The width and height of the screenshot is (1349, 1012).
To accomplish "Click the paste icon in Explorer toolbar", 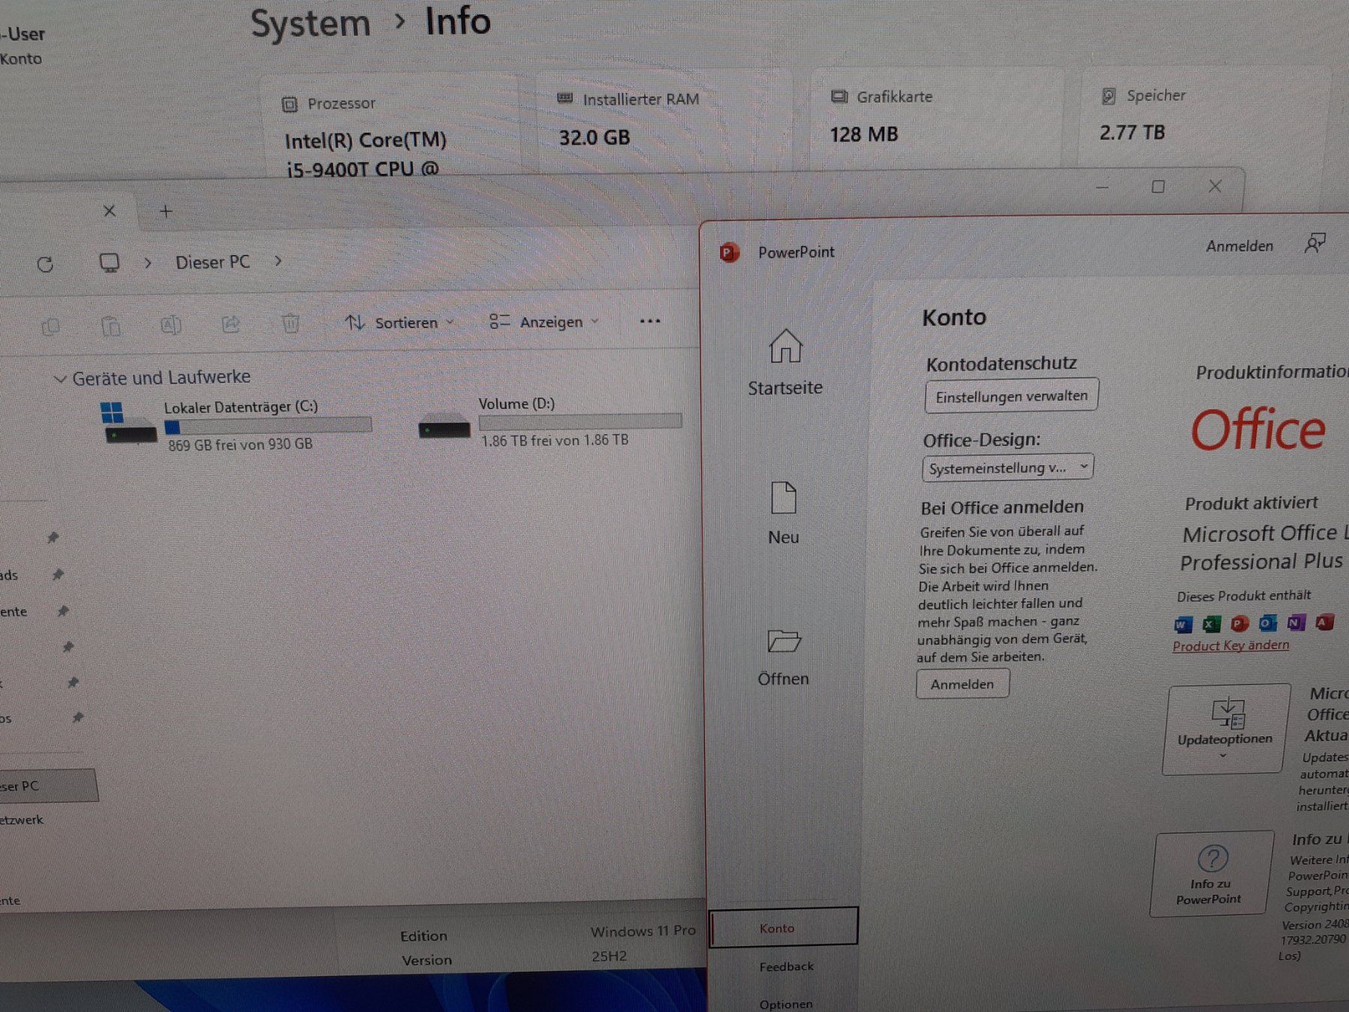I will coord(111,326).
